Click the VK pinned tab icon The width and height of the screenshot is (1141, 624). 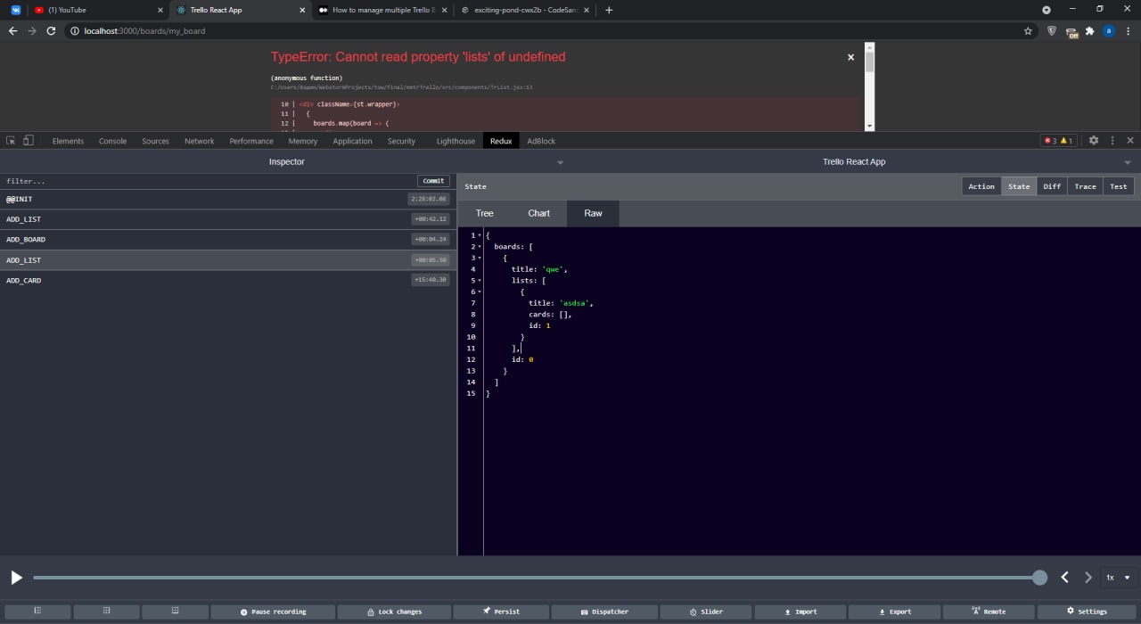click(x=15, y=10)
